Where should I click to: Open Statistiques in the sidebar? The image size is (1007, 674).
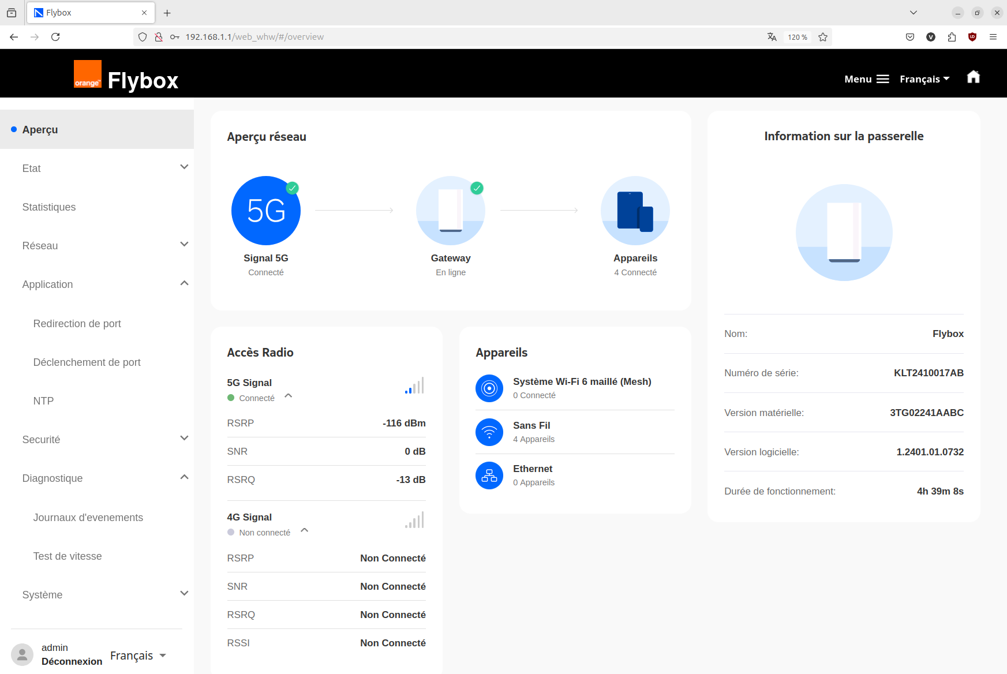point(49,207)
